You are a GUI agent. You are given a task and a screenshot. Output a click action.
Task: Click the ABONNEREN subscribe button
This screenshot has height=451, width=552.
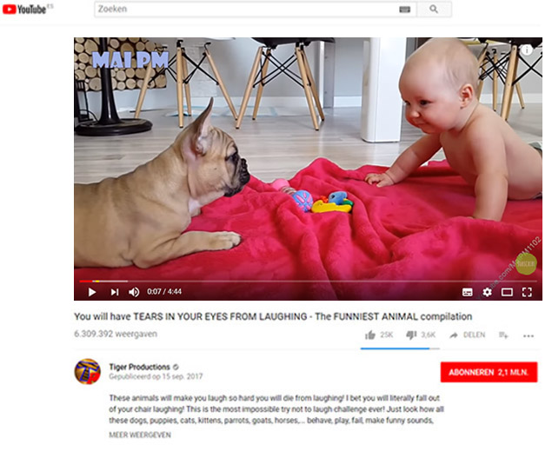[489, 372]
